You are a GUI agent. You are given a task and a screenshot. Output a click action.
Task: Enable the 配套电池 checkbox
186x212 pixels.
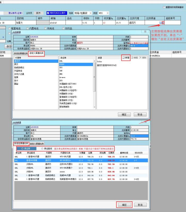click(x=10, y=28)
